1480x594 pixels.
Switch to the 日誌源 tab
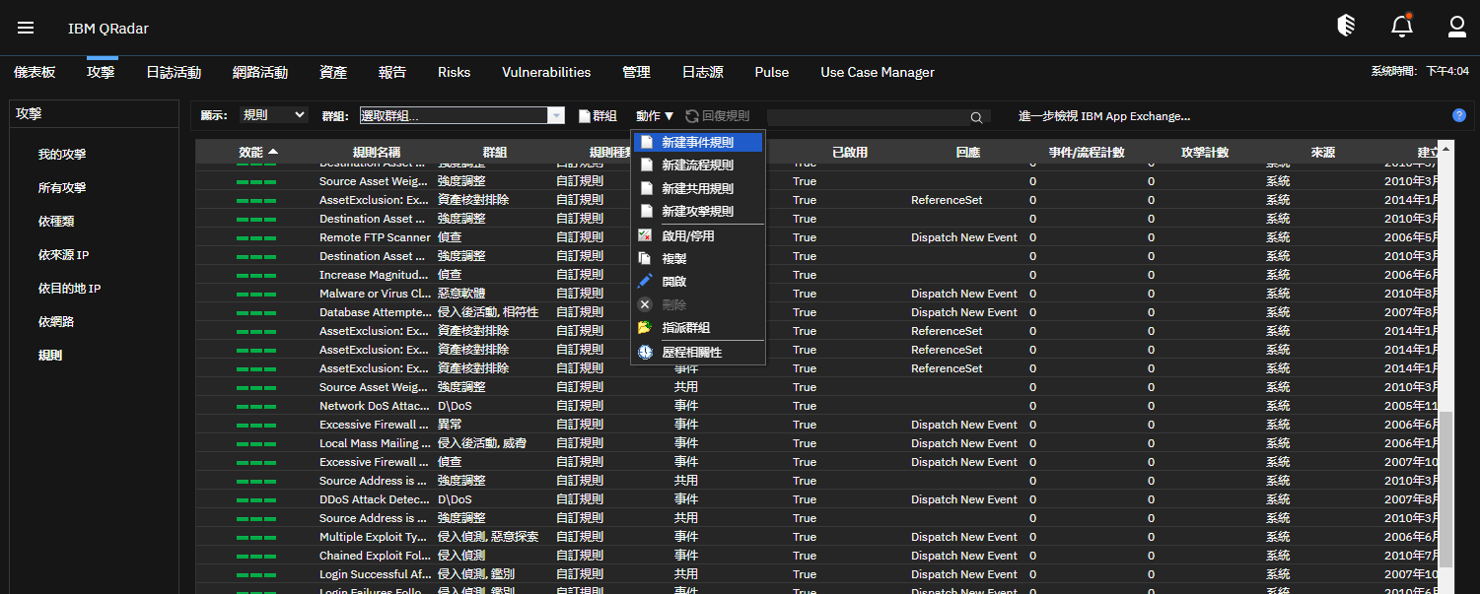pos(703,72)
